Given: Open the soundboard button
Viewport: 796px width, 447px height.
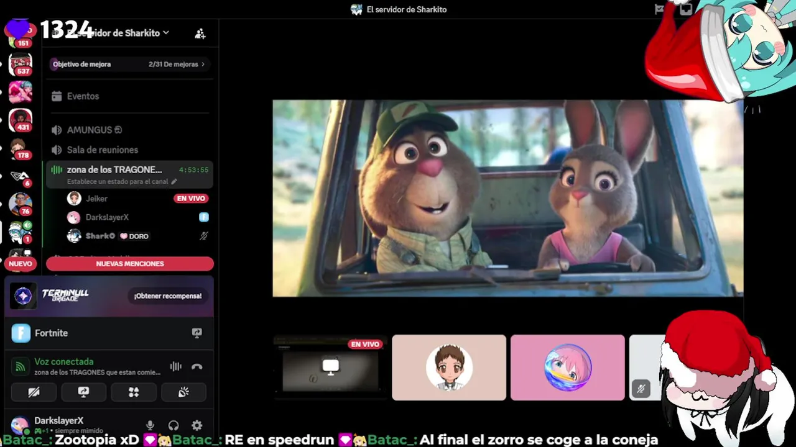Looking at the screenshot, I should (183, 392).
